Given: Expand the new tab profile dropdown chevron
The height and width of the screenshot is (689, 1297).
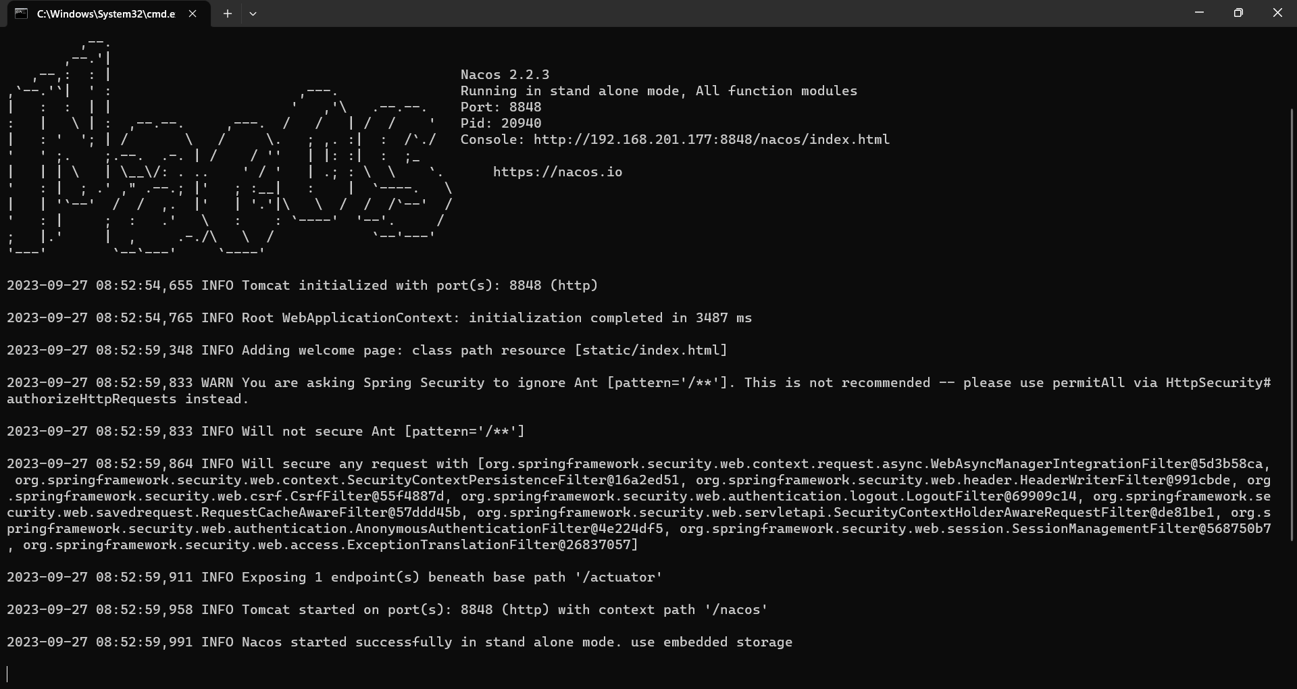Looking at the screenshot, I should point(253,14).
